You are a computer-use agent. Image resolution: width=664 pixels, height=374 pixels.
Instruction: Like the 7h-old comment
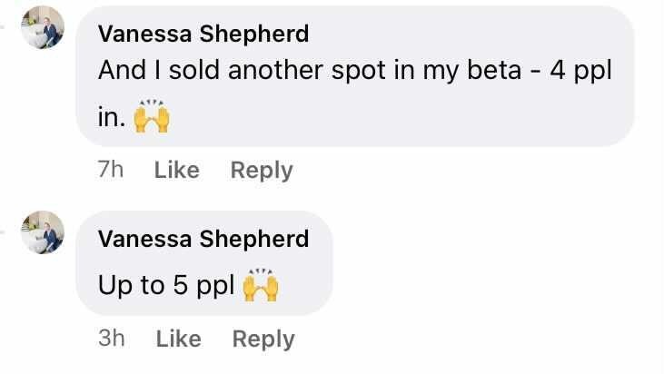pyautogui.click(x=176, y=170)
